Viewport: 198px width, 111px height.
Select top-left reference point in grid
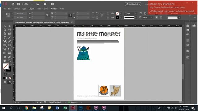6,14
